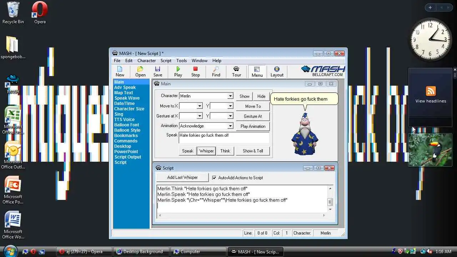Click the Move To button
The height and width of the screenshot is (257, 457).
253,106
